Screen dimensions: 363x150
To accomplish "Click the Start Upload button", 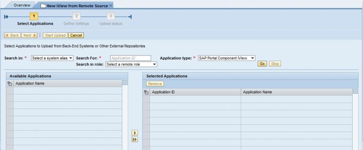I will (55, 35).
